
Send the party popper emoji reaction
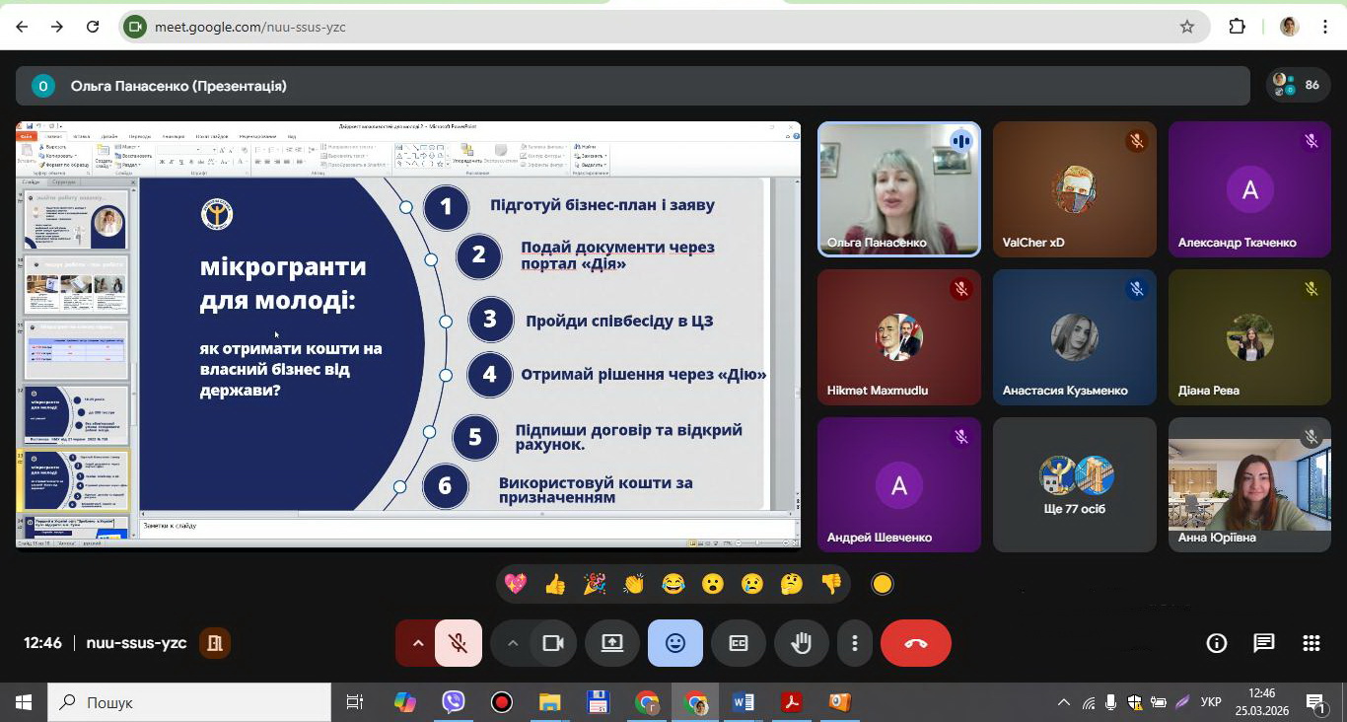pos(595,584)
